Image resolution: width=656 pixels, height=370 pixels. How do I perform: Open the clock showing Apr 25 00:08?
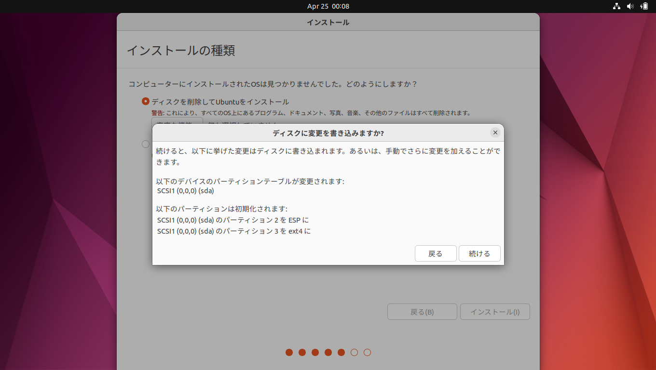[x=328, y=6]
